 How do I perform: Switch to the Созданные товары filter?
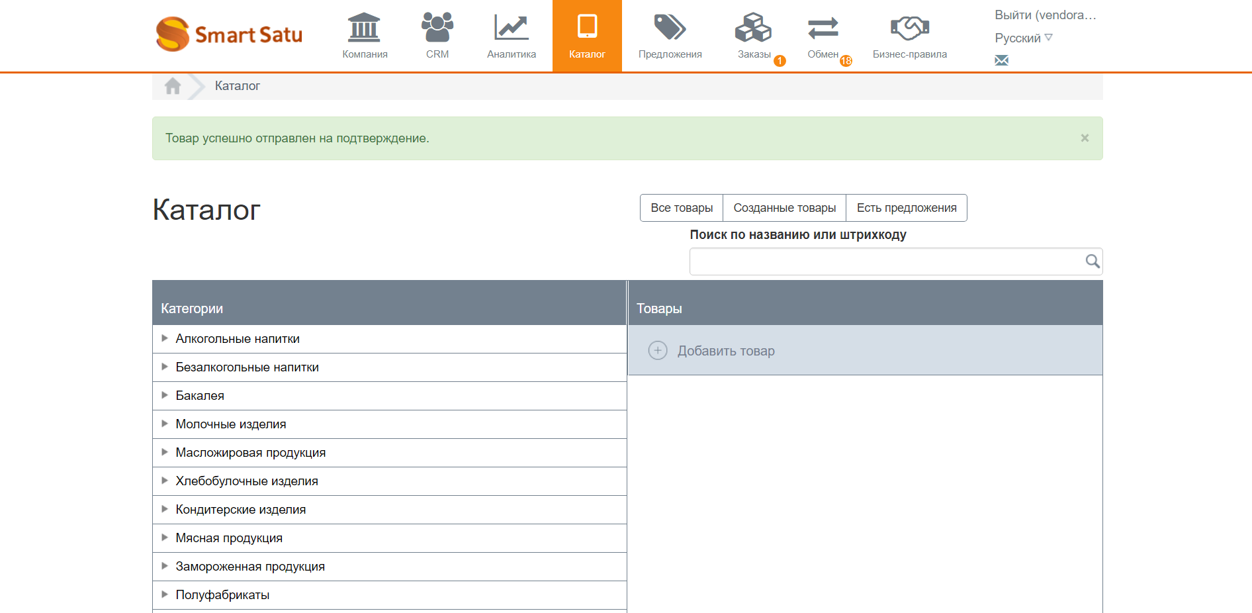coord(785,208)
